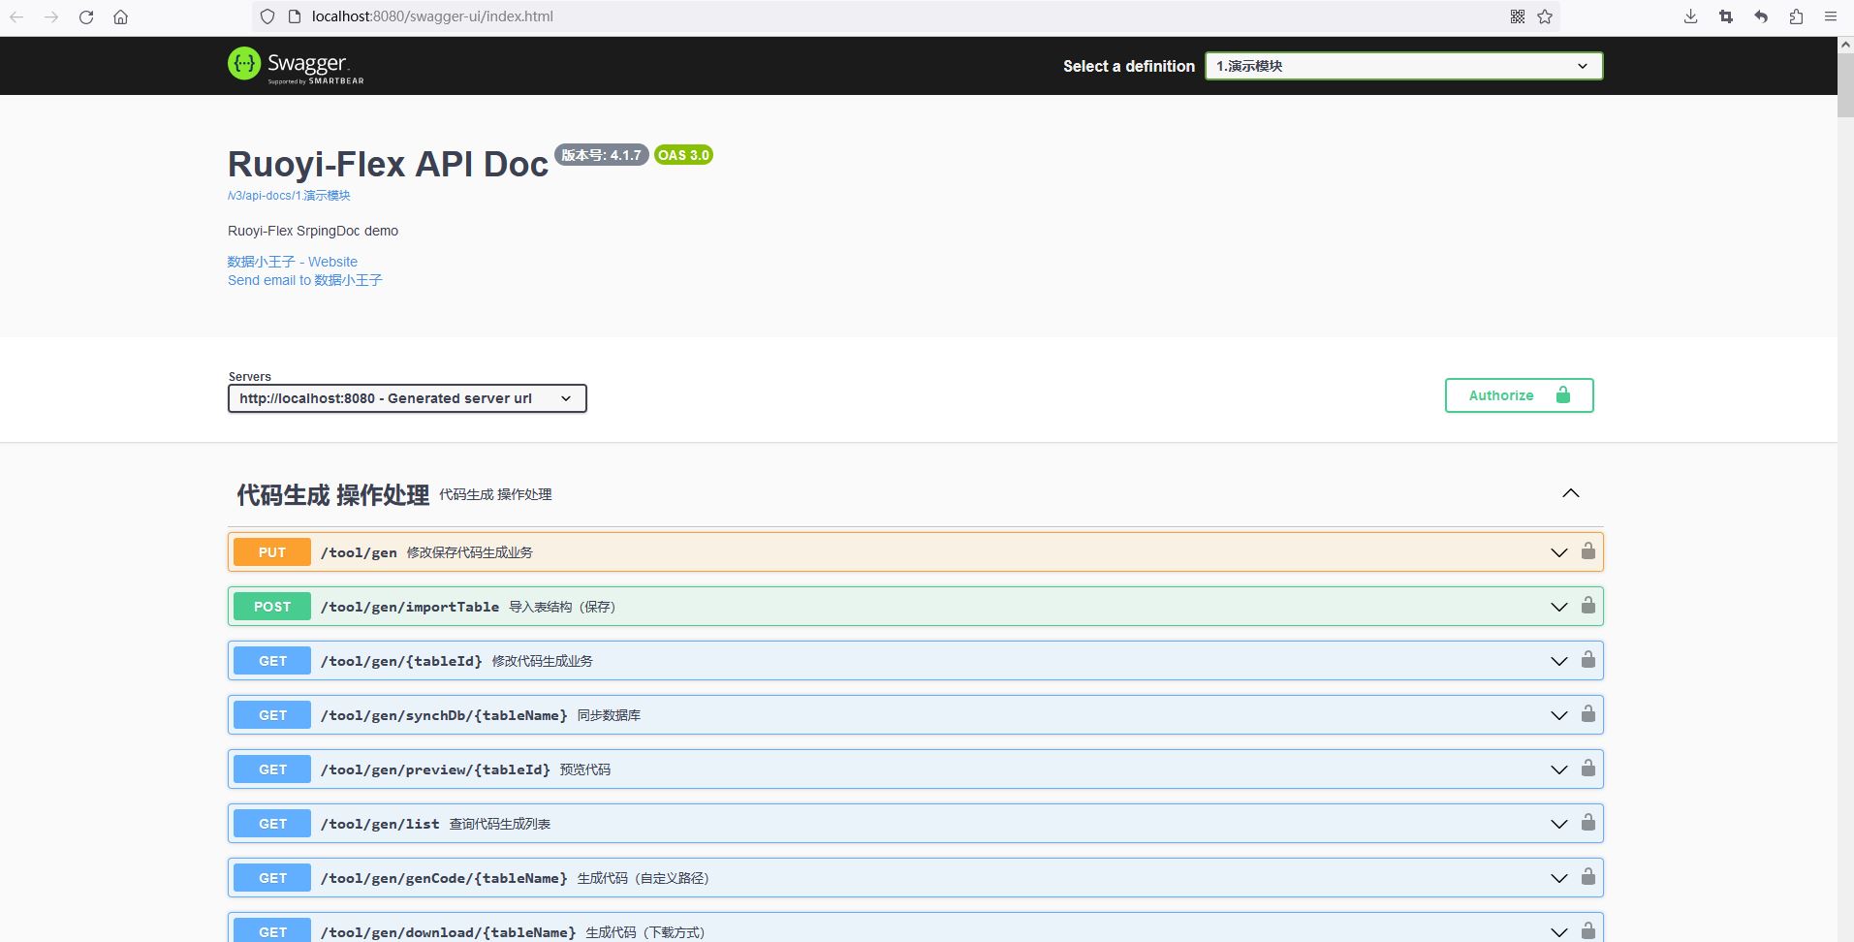The height and width of the screenshot is (942, 1854).
Task: Click the 版本号: 4.1.7 version badge
Action: [602, 155]
